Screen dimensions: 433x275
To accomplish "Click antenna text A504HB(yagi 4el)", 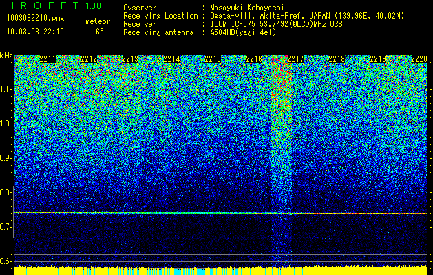I will [x=243, y=32].
